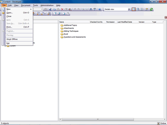Click the greyed Paste clipboard icon
167x125 pixels.
(x=58, y=9)
